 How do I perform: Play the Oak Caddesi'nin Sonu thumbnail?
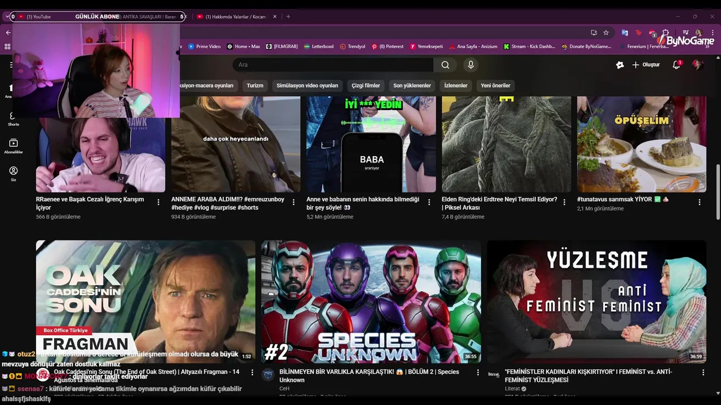145,301
